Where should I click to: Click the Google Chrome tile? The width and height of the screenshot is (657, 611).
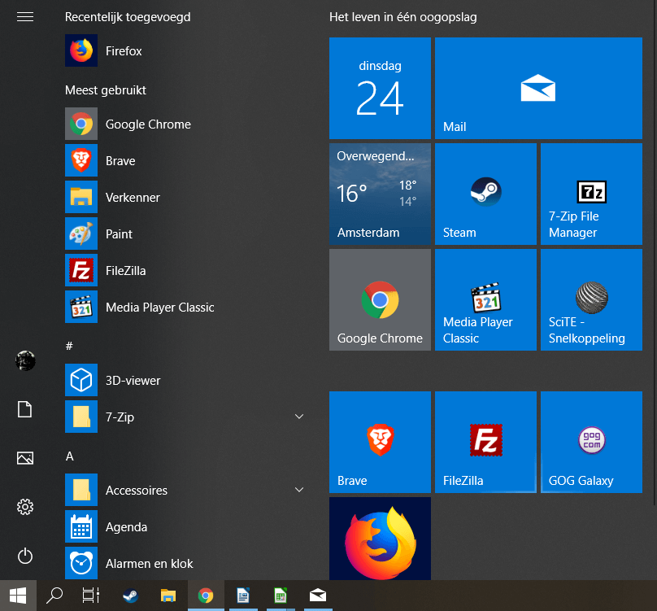click(380, 300)
